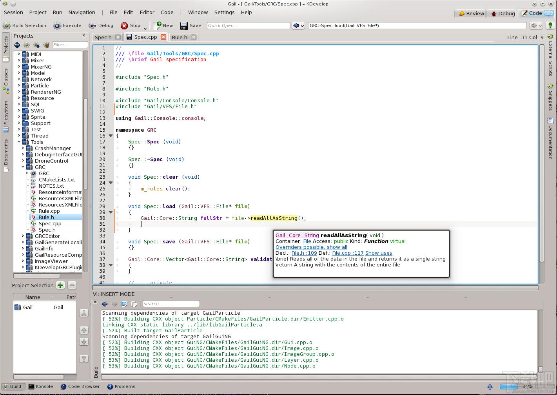This screenshot has height=395, width=557.
Task: Open the Navigation menu
Action: 82,13
